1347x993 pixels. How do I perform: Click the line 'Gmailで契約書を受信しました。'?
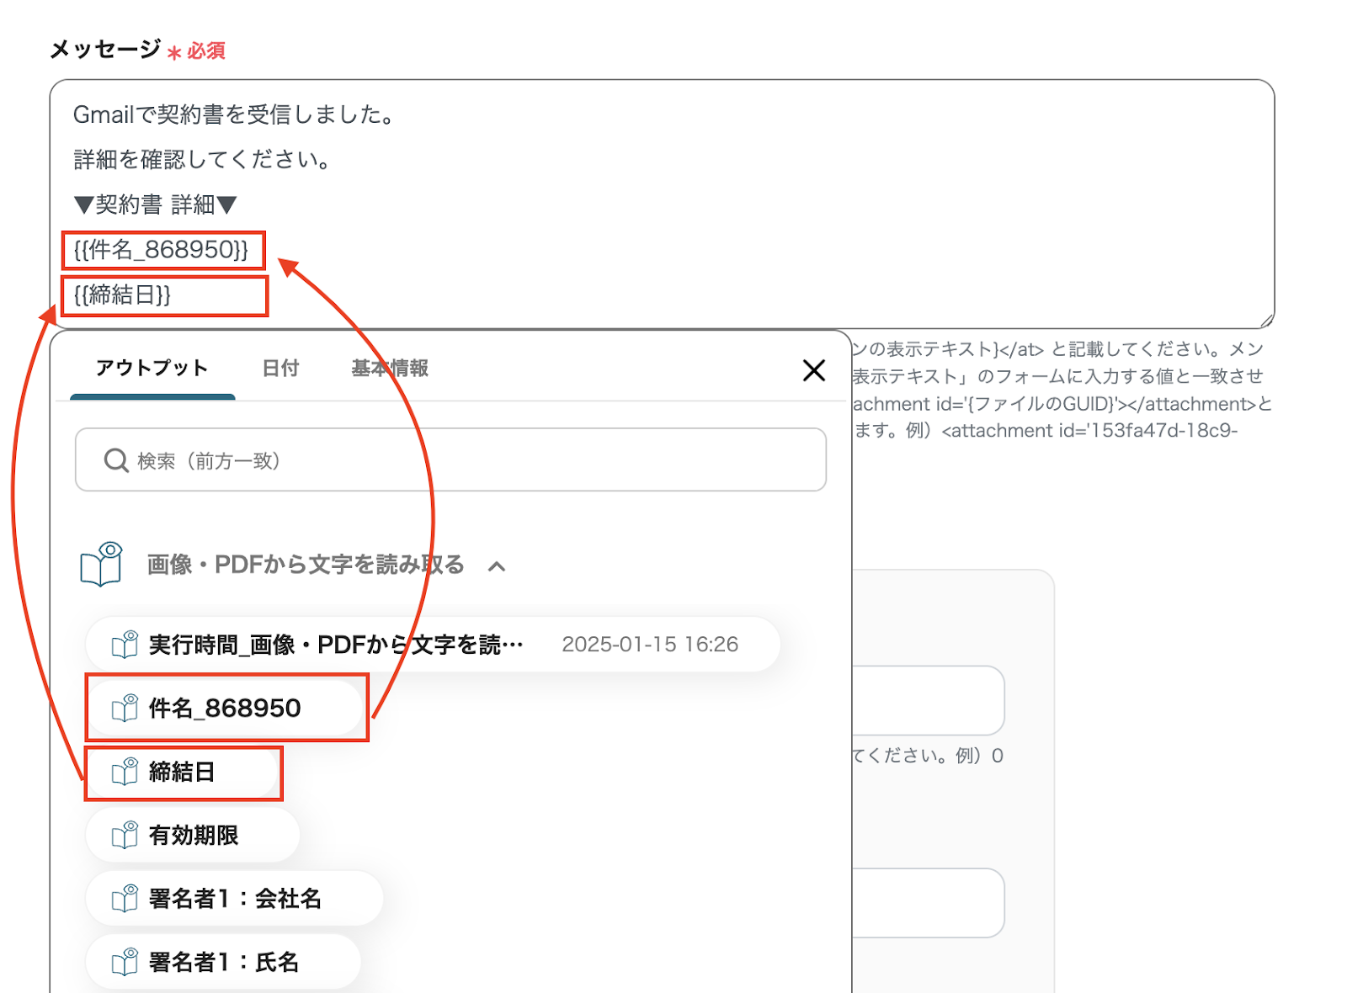234,114
